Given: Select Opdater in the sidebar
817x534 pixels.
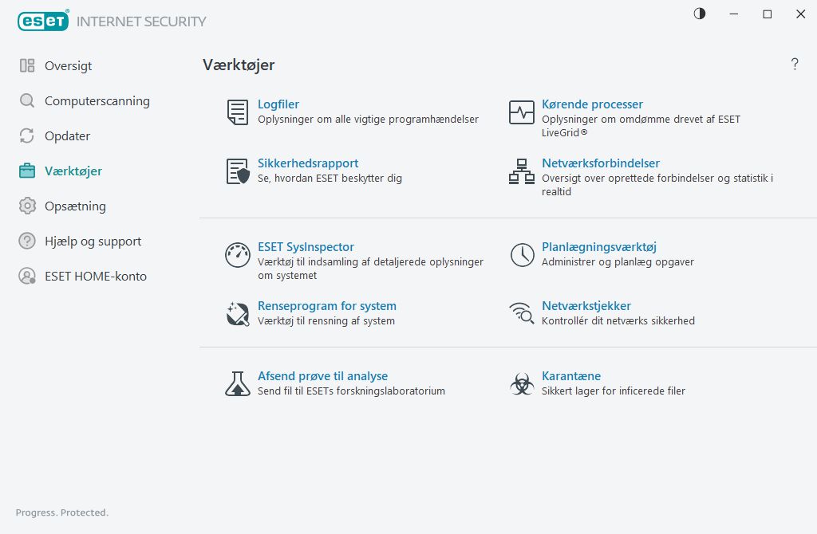Looking at the screenshot, I should pos(67,136).
